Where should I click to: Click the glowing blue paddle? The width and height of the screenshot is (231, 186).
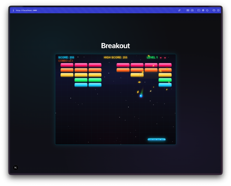pyautogui.click(x=157, y=140)
